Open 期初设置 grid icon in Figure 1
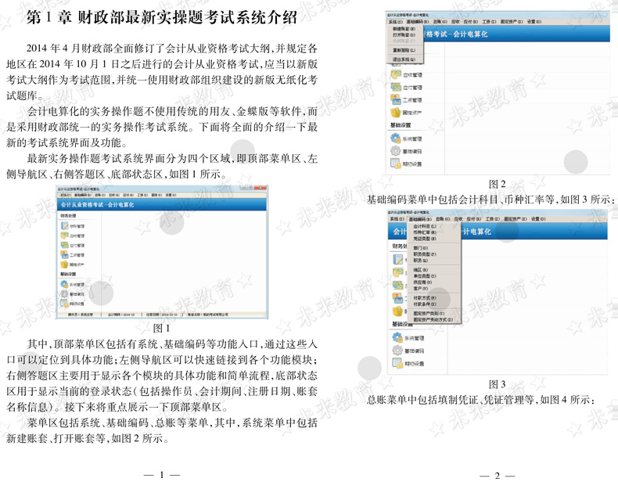Viewport: 618px width, 500px height. [64, 304]
